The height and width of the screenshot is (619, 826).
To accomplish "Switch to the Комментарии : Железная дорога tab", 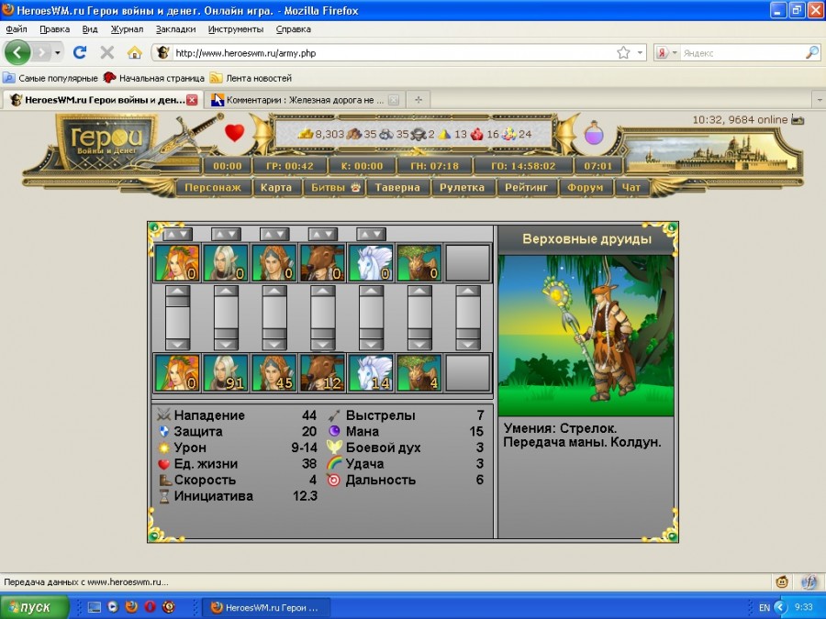I will [304, 99].
